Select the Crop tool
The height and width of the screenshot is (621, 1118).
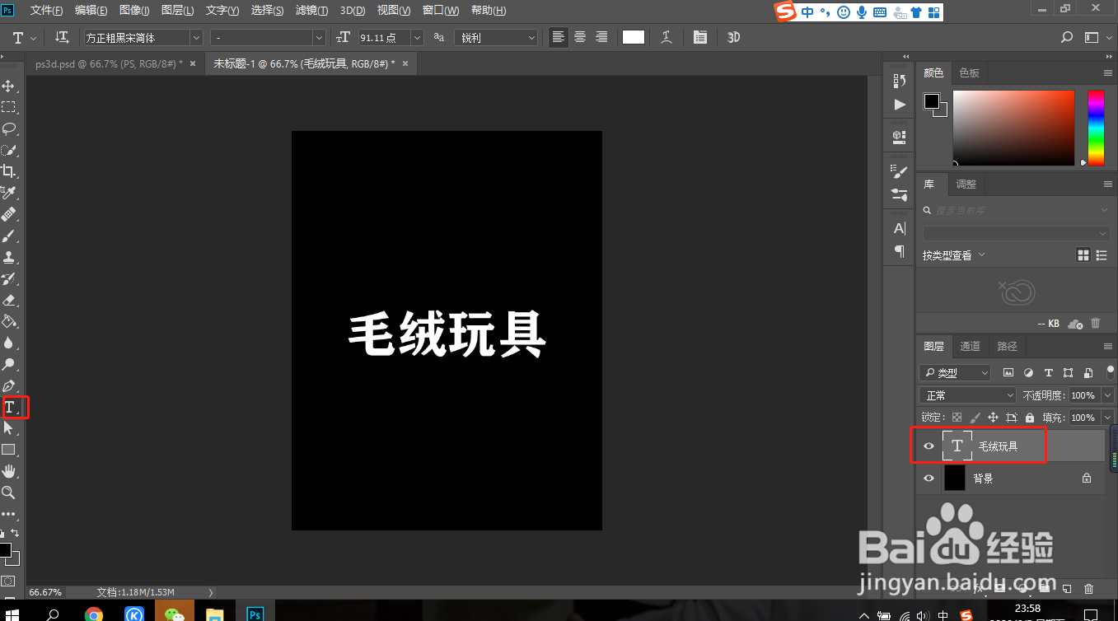tap(10, 171)
